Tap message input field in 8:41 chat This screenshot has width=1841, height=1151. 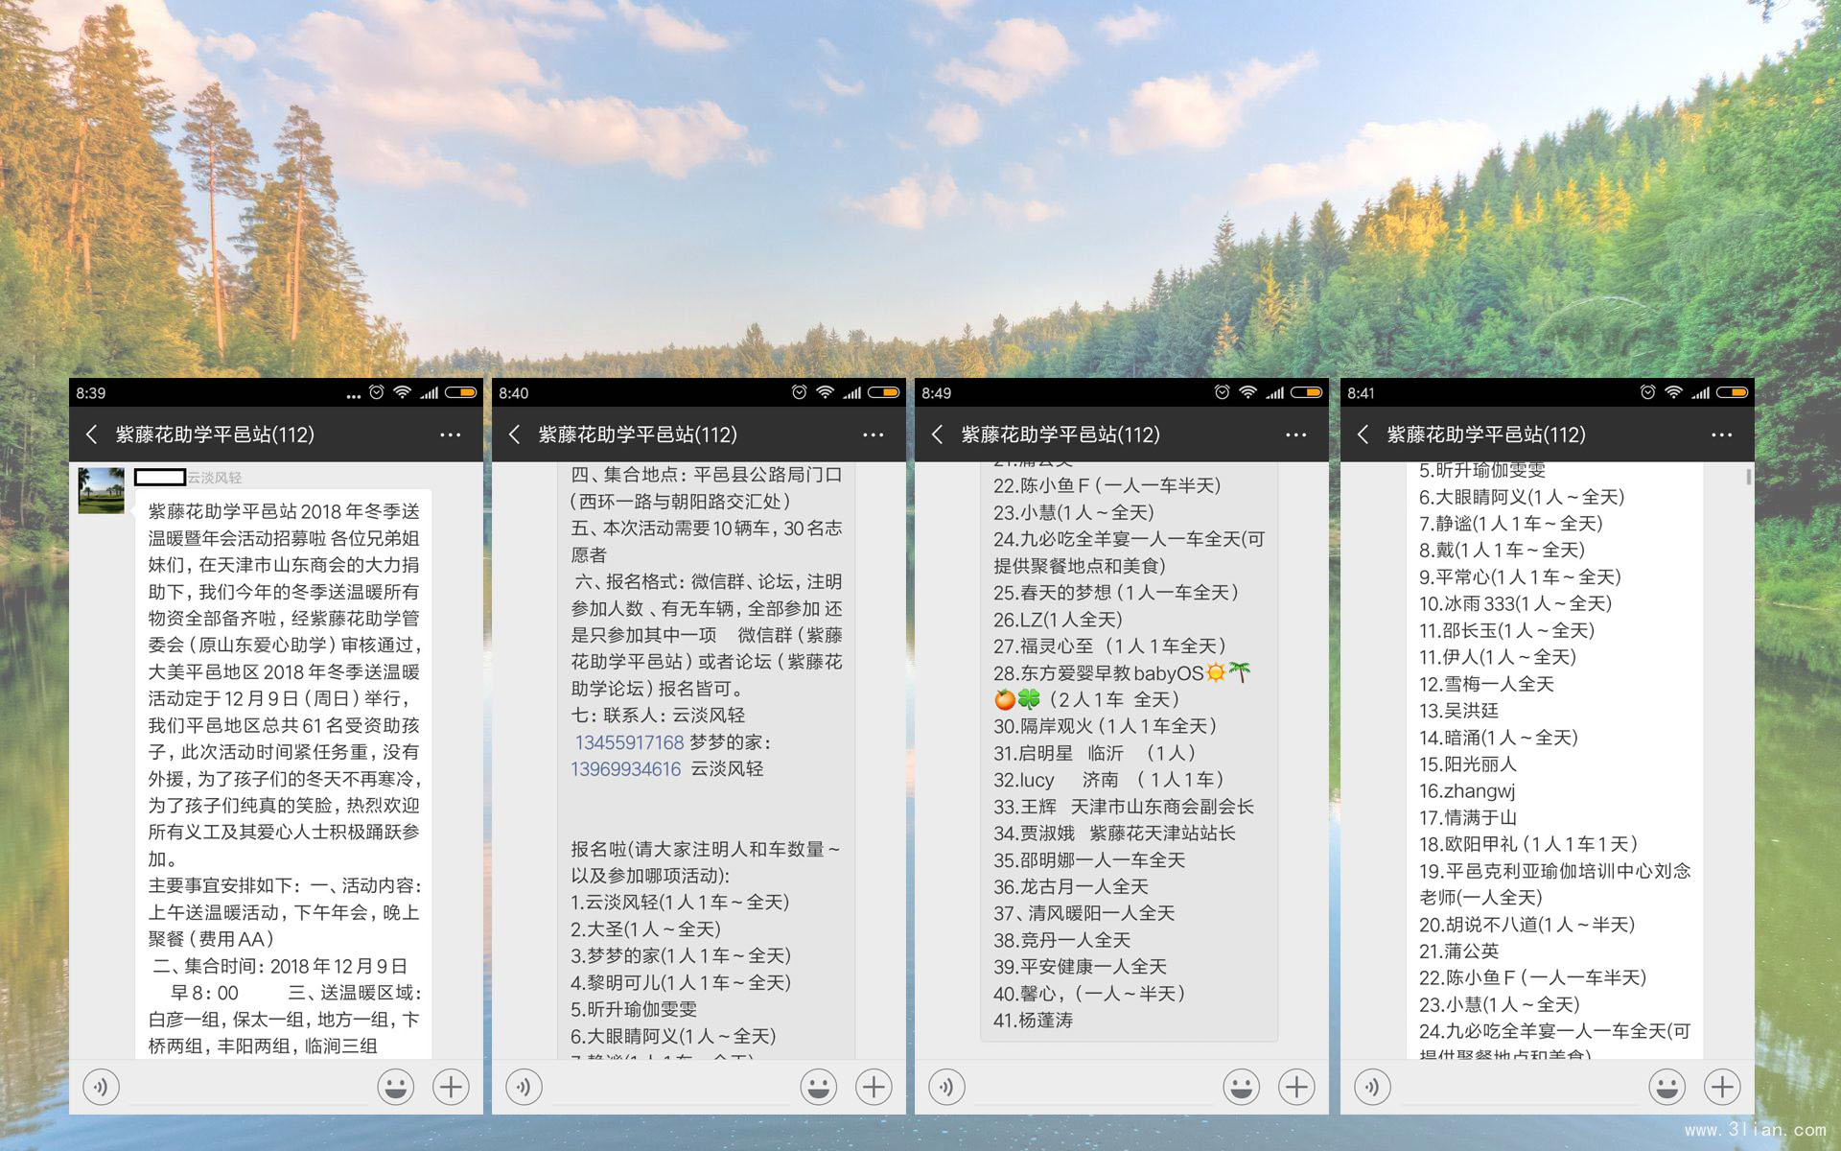(1520, 1089)
